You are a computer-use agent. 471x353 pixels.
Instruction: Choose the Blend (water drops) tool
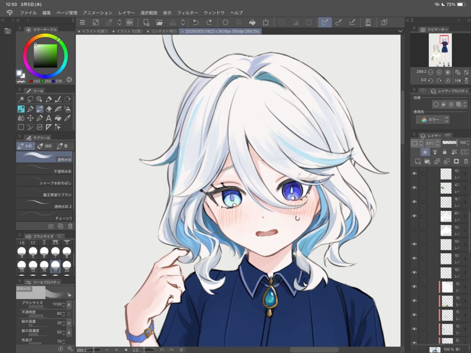pos(21,118)
